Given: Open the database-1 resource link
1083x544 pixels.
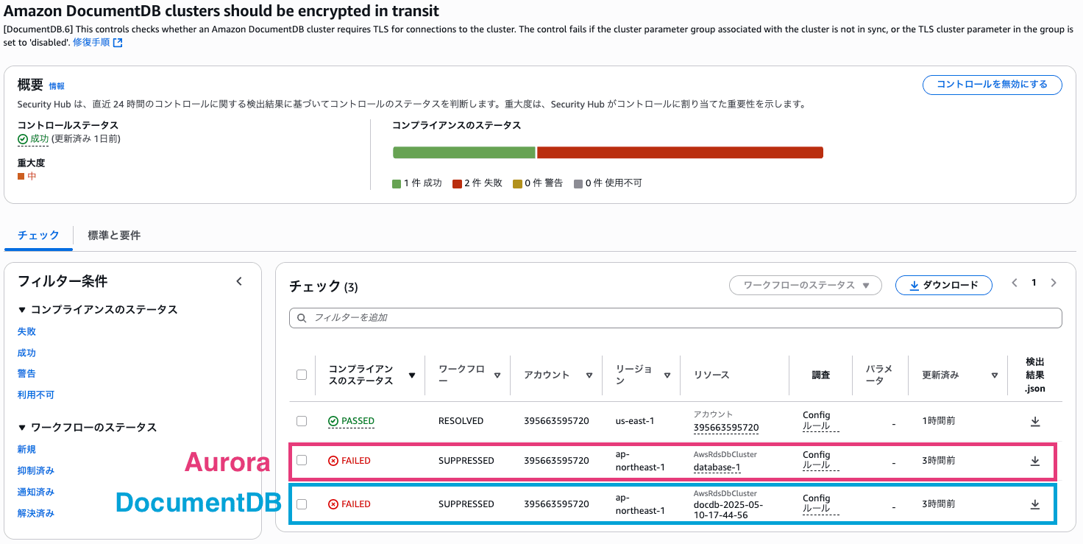Looking at the screenshot, I should pyautogui.click(x=717, y=467).
